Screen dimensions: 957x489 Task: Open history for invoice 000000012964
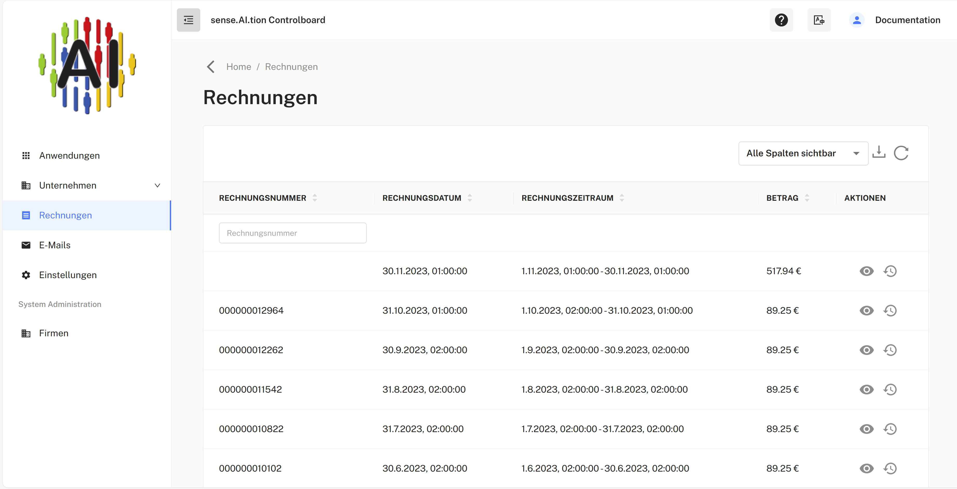pos(890,311)
